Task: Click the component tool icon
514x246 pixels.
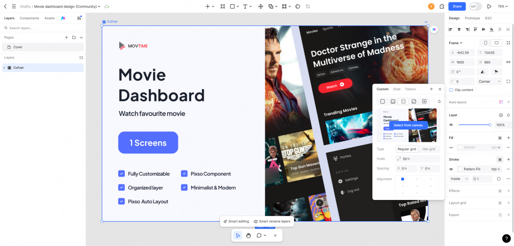Action: click(261, 6)
